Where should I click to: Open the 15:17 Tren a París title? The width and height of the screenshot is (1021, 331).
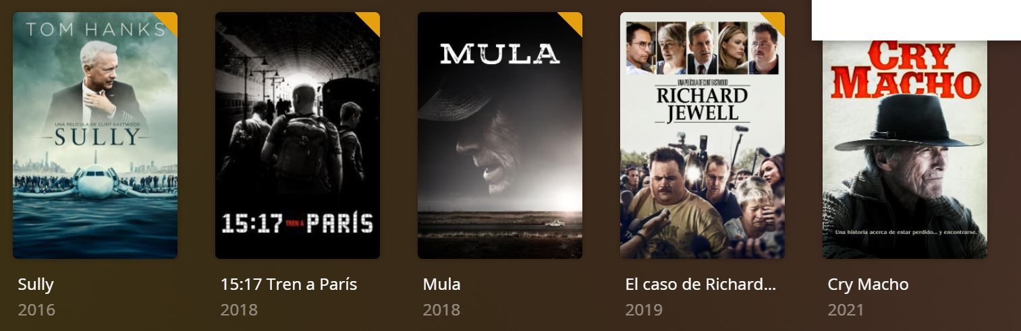click(289, 284)
